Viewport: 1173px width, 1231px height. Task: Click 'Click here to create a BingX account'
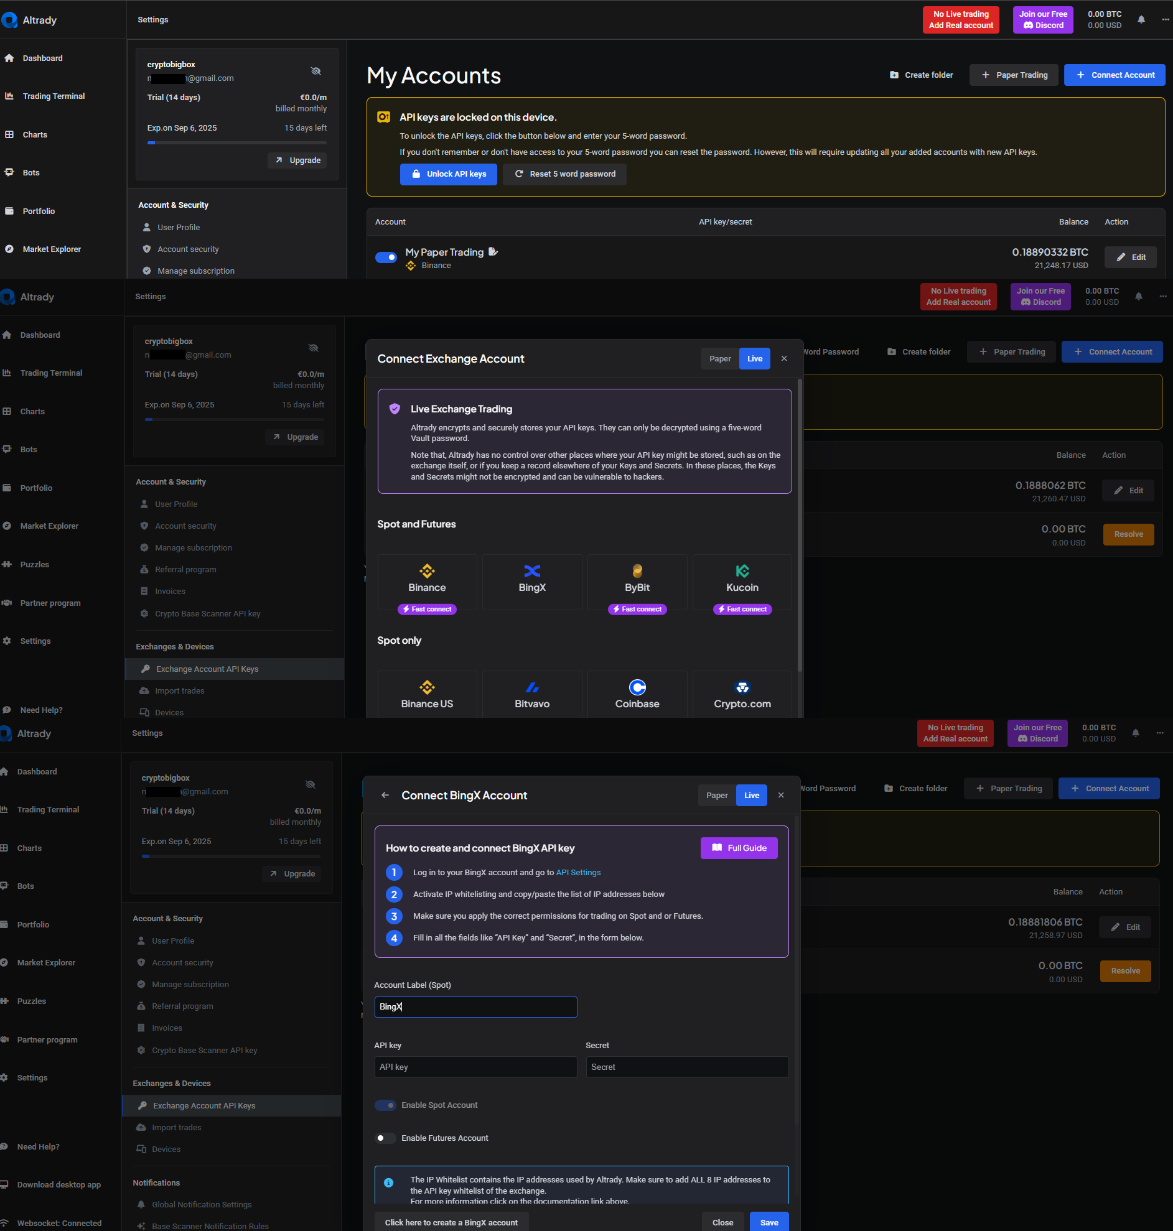[x=451, y=1223]
